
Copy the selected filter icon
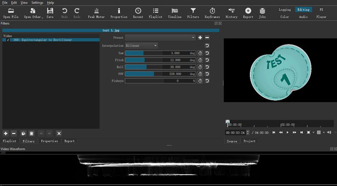click(23, 133)
